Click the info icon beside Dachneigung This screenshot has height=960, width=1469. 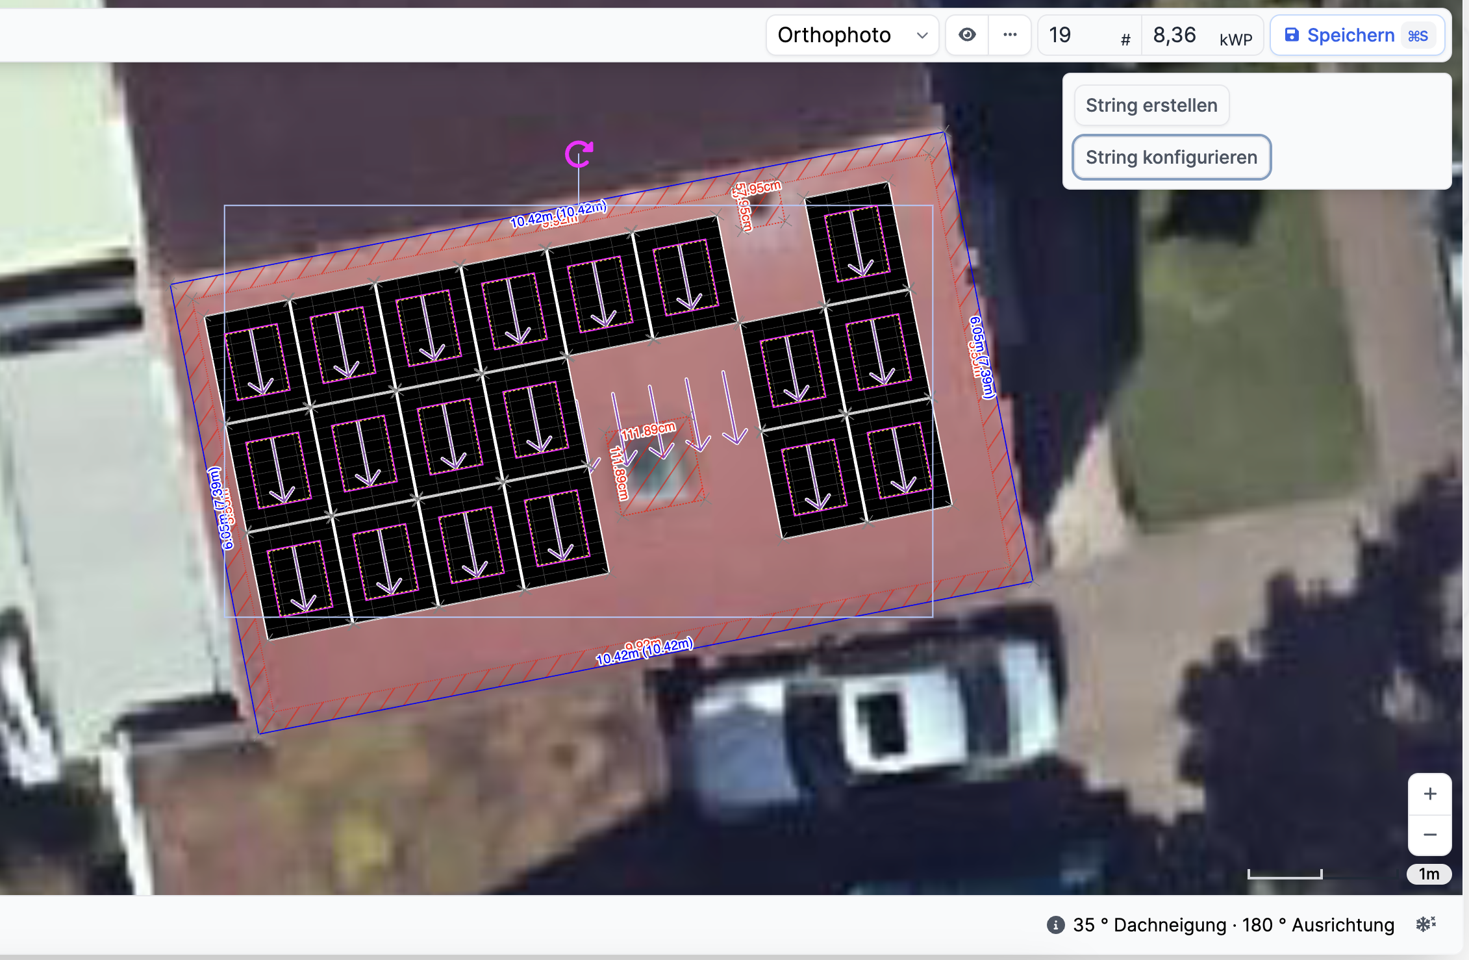(1055, 924)
